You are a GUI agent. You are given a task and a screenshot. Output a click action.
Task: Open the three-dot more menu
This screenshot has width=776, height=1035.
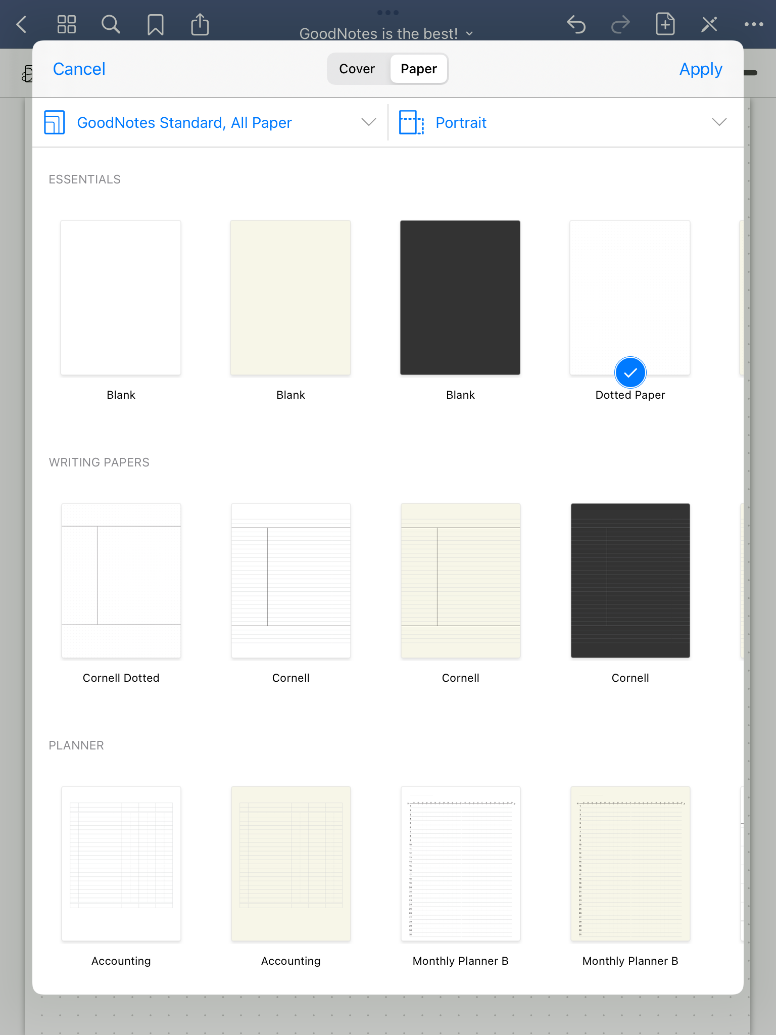point(754,24)
